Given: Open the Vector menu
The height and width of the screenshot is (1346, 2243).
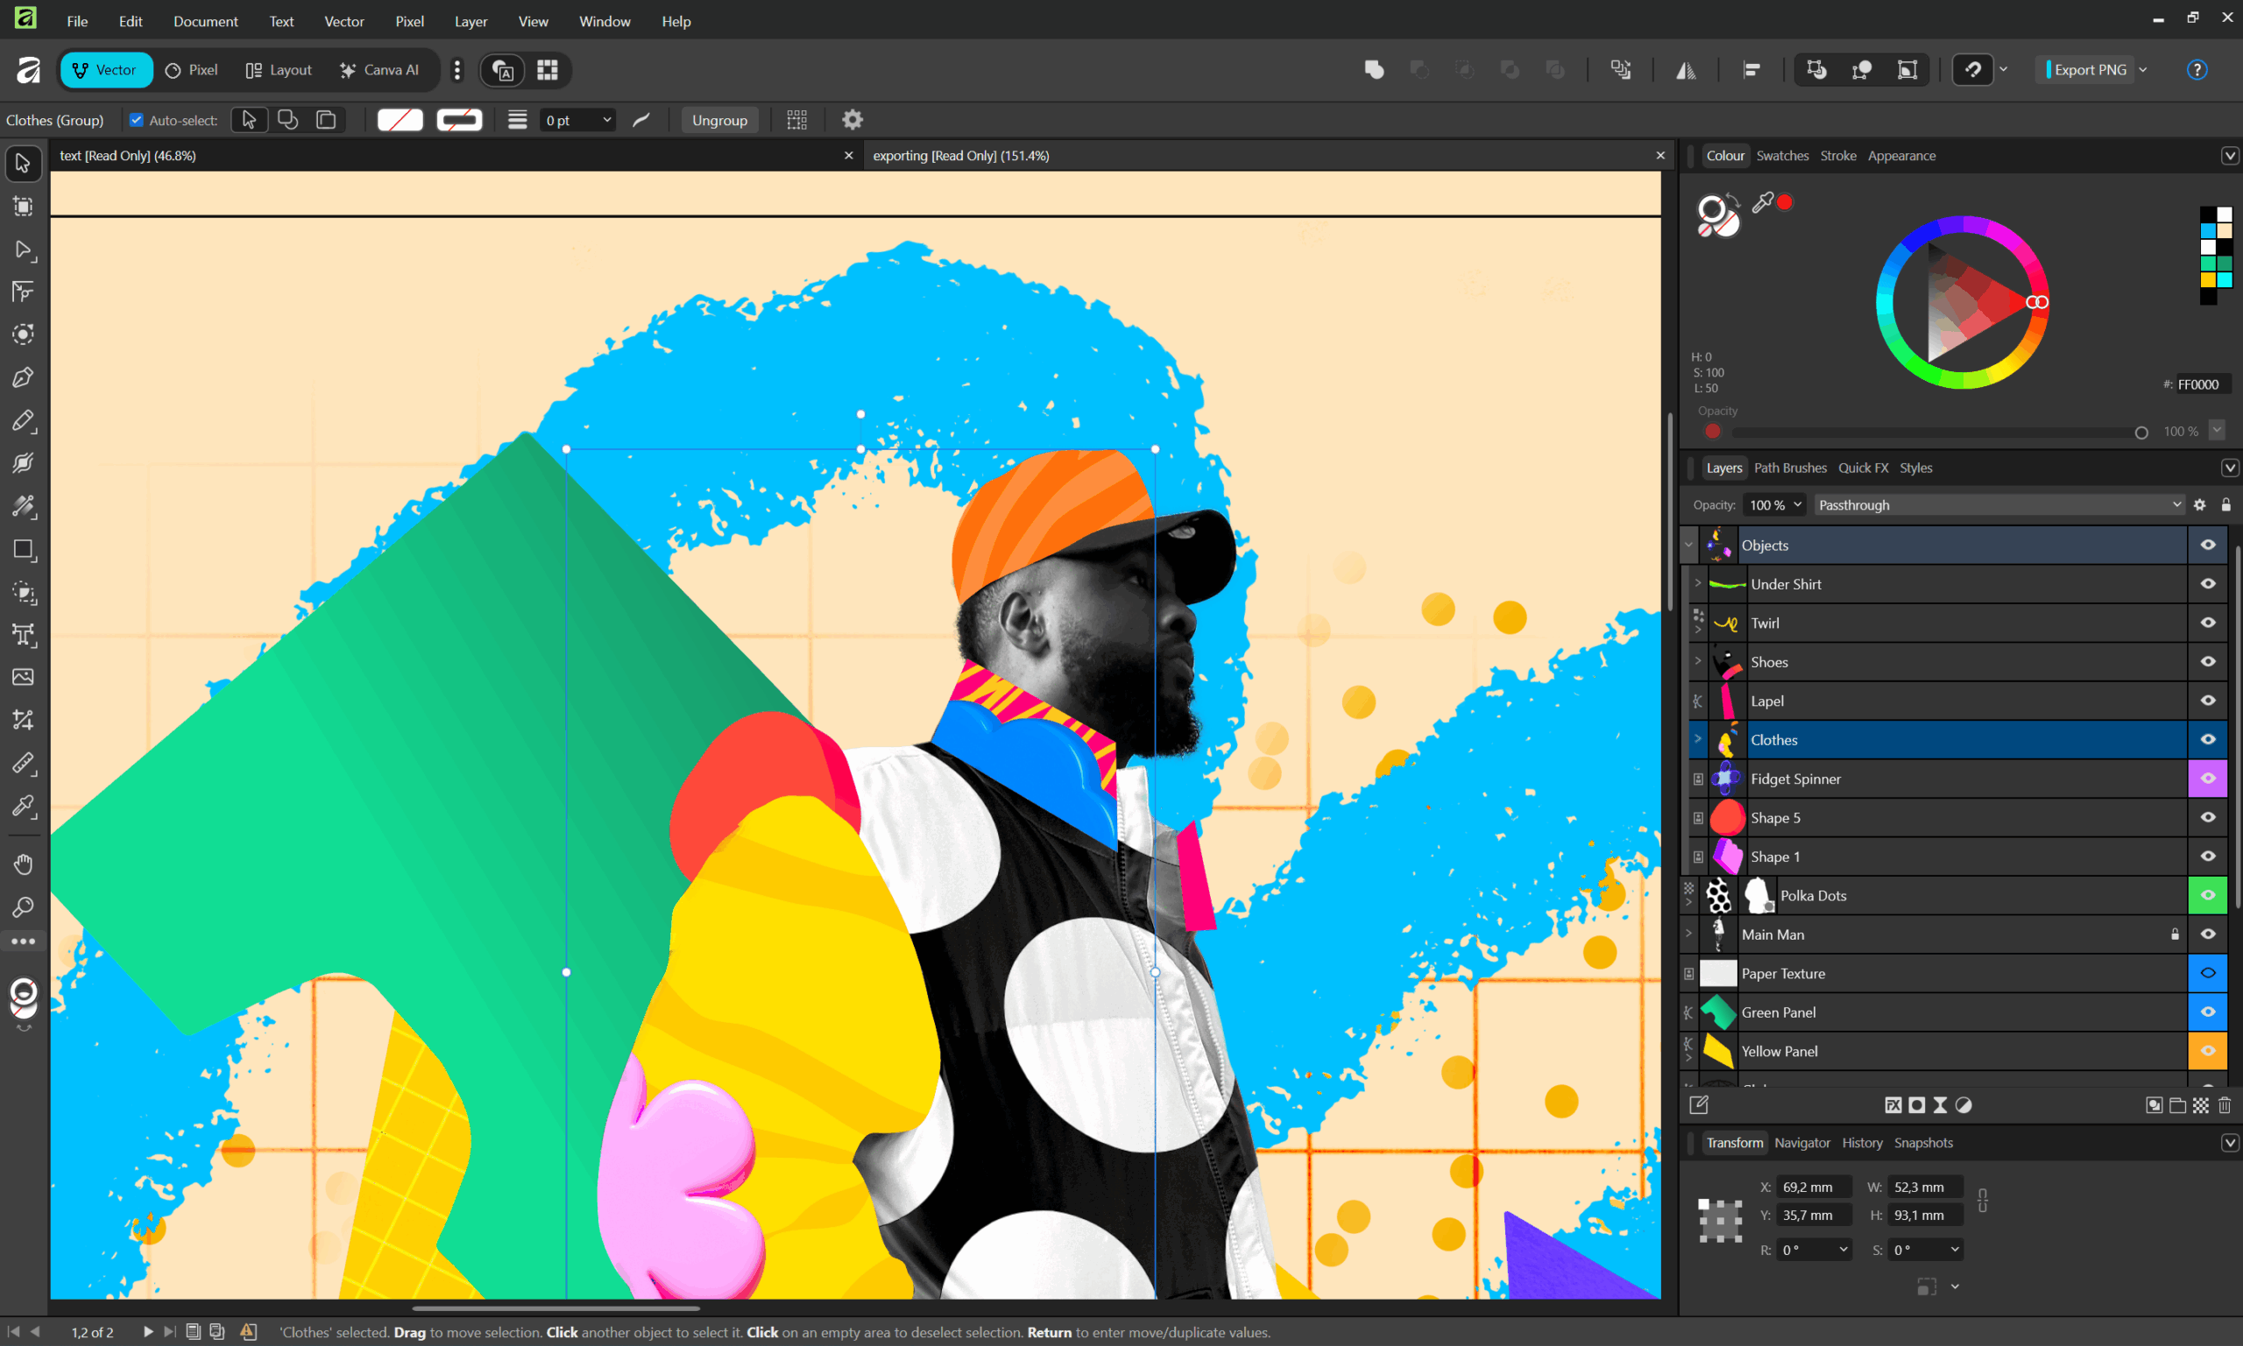Looking at the screenshot, I should (343, 21).
